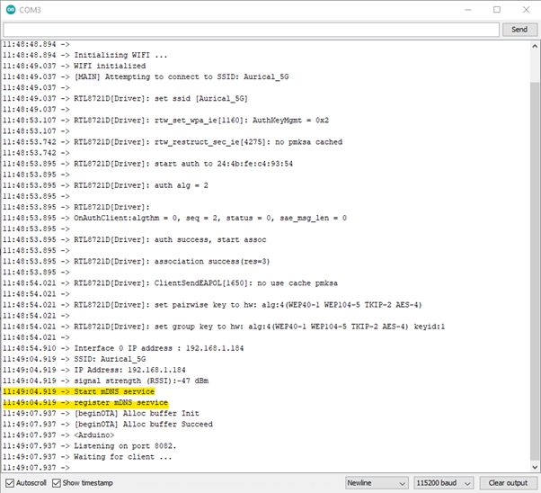Click the '<Arduino>' log line
The image size is (541, 493).
(x=58, y=435)
